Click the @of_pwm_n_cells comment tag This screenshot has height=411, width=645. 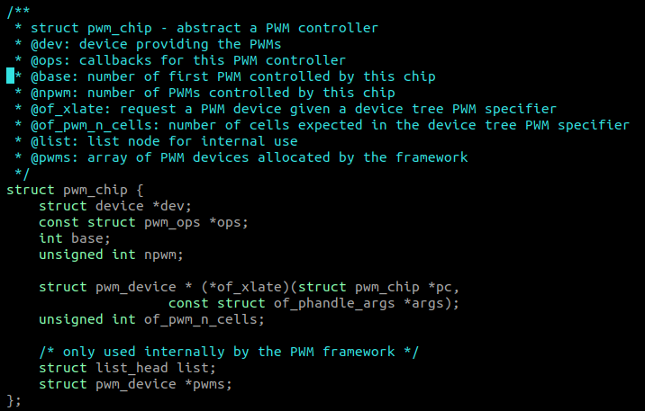point(91,125)
